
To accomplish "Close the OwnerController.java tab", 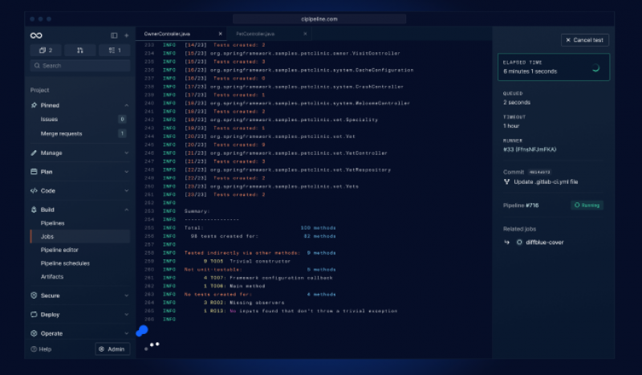I will (x=220, y=35).
